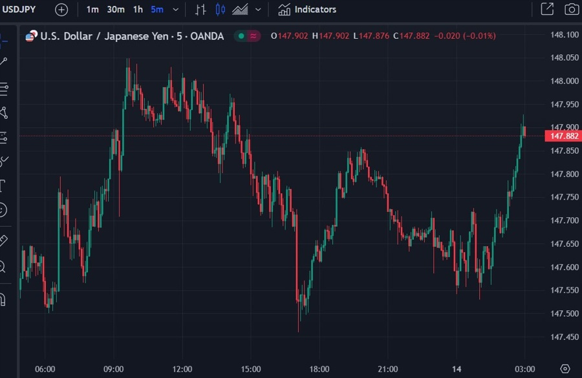Click the 147.450 price axis label
This screenshot has height=378, width=582.
565,337
